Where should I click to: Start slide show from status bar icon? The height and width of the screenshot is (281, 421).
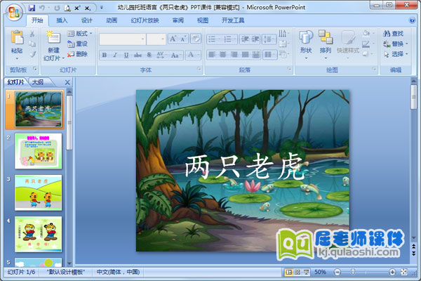[306, 272]
